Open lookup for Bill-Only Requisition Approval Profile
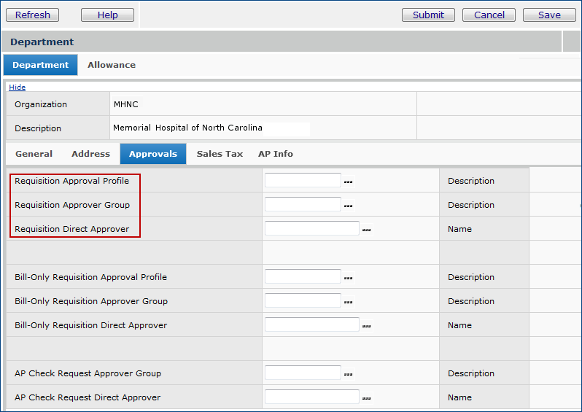 point(348,278)
